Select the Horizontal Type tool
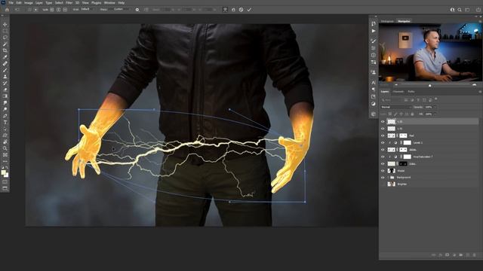Image resolution: width=483 pixels, height=271 pixels. coord(5,122)
